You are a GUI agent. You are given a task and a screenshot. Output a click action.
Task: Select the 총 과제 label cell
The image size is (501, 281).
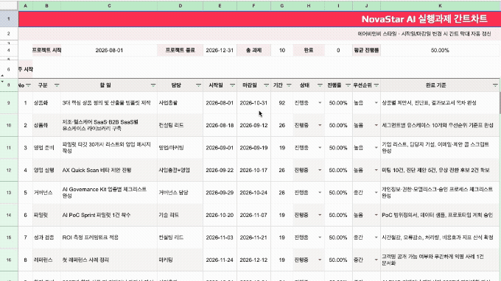pos(253,50)
